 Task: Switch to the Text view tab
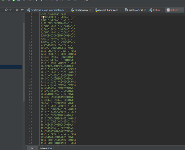coord(33,148)
